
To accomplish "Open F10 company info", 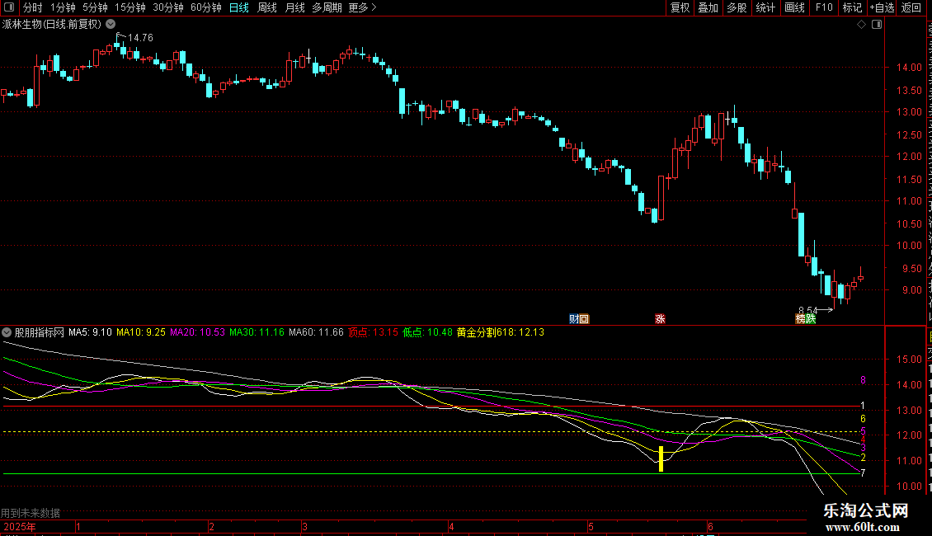I will (x=824, y=7).
